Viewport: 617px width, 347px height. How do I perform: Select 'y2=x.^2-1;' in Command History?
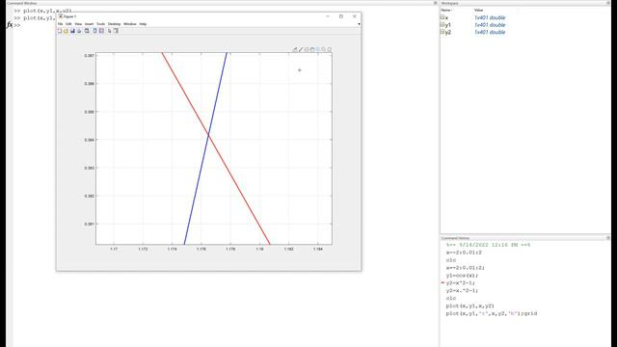point(462,290)
